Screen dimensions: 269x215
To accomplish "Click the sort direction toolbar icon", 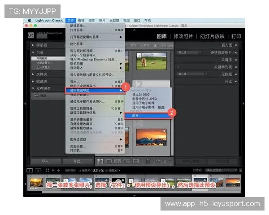I will pyautogui.click(x=159, y=161).
